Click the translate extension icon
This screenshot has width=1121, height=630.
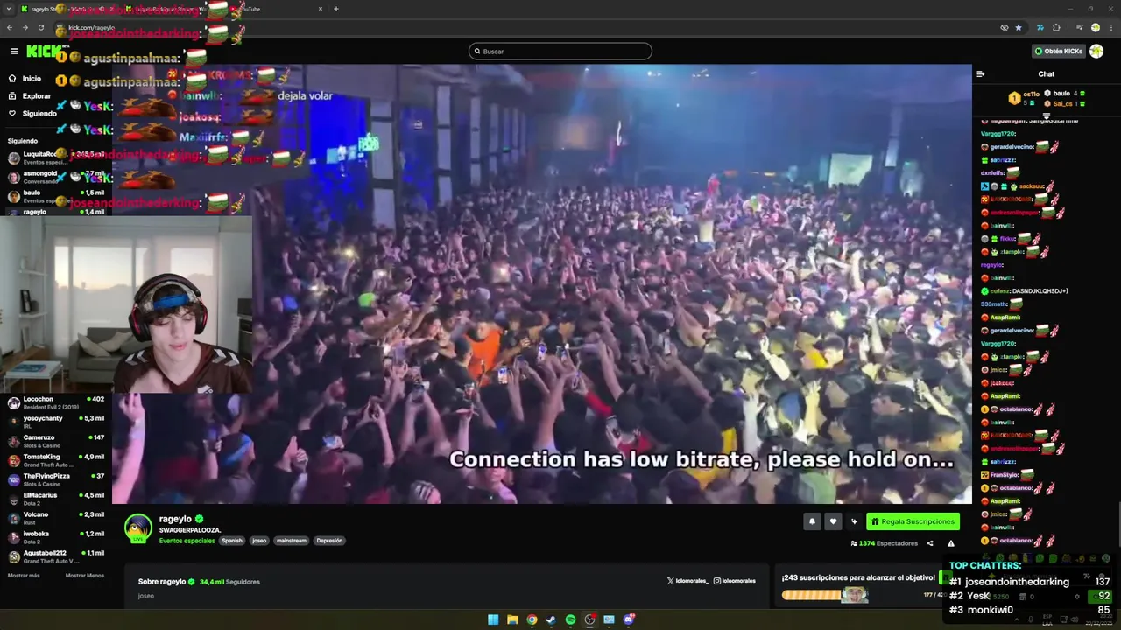[x=1040, y=27]
